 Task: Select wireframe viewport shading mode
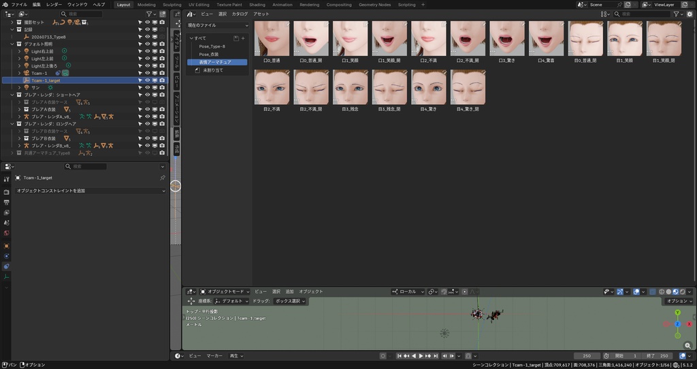(662, 292)
